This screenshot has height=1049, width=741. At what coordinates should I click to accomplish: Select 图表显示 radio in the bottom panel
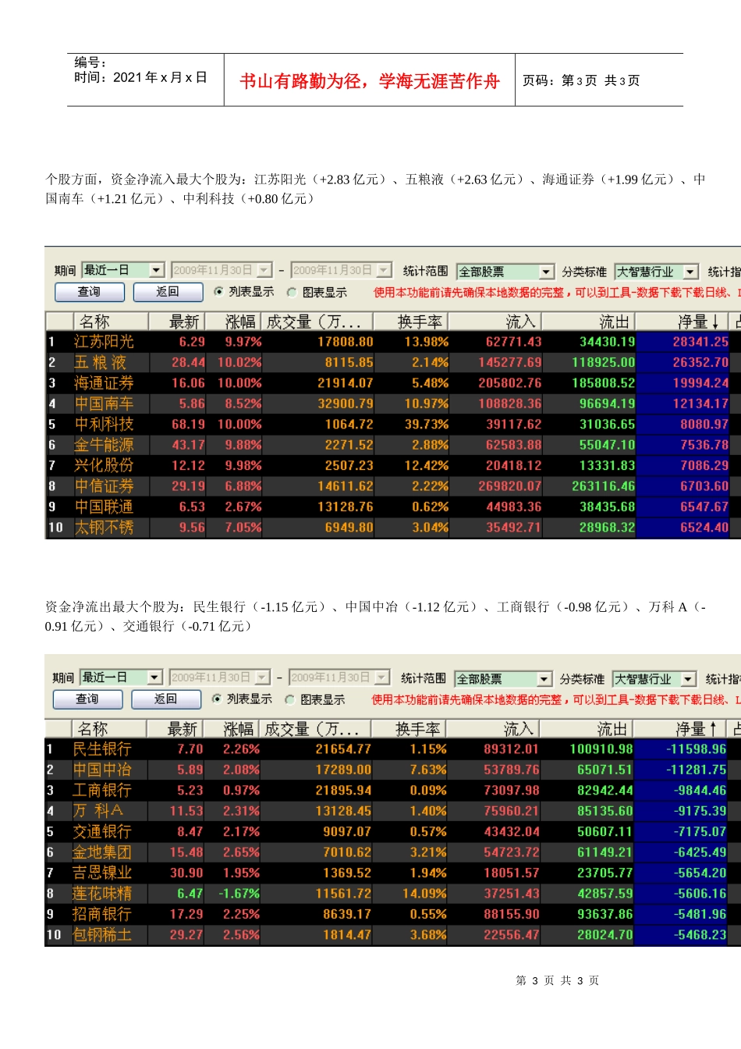(x=289, y=700)
